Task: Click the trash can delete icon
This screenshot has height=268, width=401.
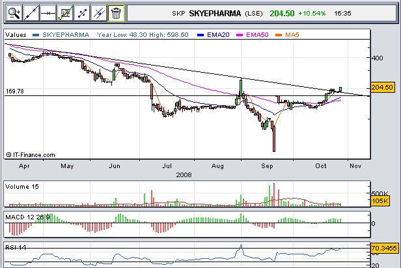Action: (115, 12)
